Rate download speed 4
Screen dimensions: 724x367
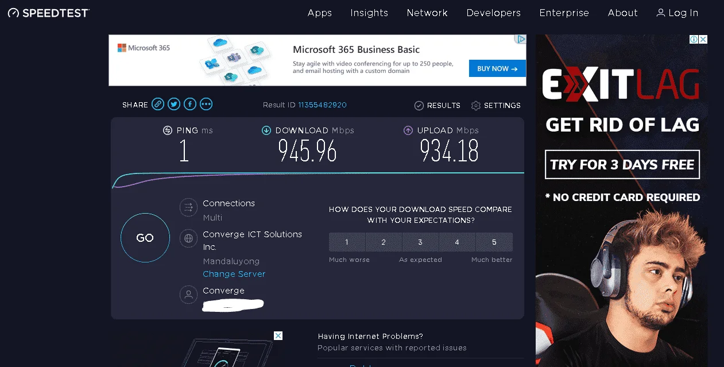(457, 242)
